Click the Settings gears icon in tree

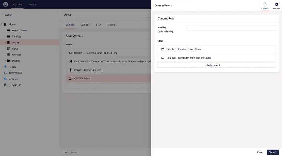click(5, 79)
